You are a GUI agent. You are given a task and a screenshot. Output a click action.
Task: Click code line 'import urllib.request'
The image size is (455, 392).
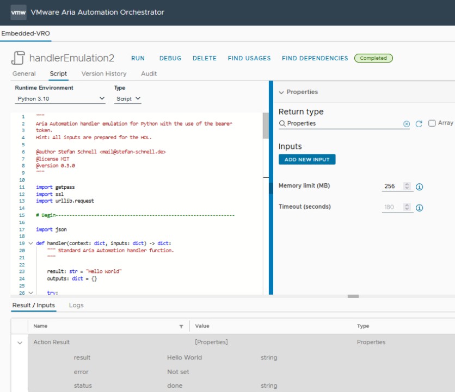click(x=65, y=201)
